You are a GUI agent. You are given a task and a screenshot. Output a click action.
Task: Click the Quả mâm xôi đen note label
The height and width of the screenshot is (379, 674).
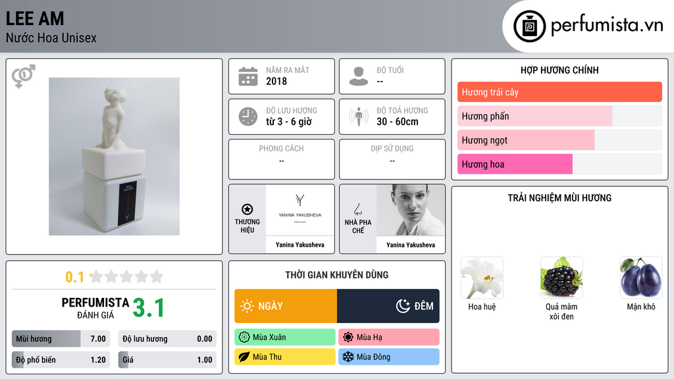561,311
